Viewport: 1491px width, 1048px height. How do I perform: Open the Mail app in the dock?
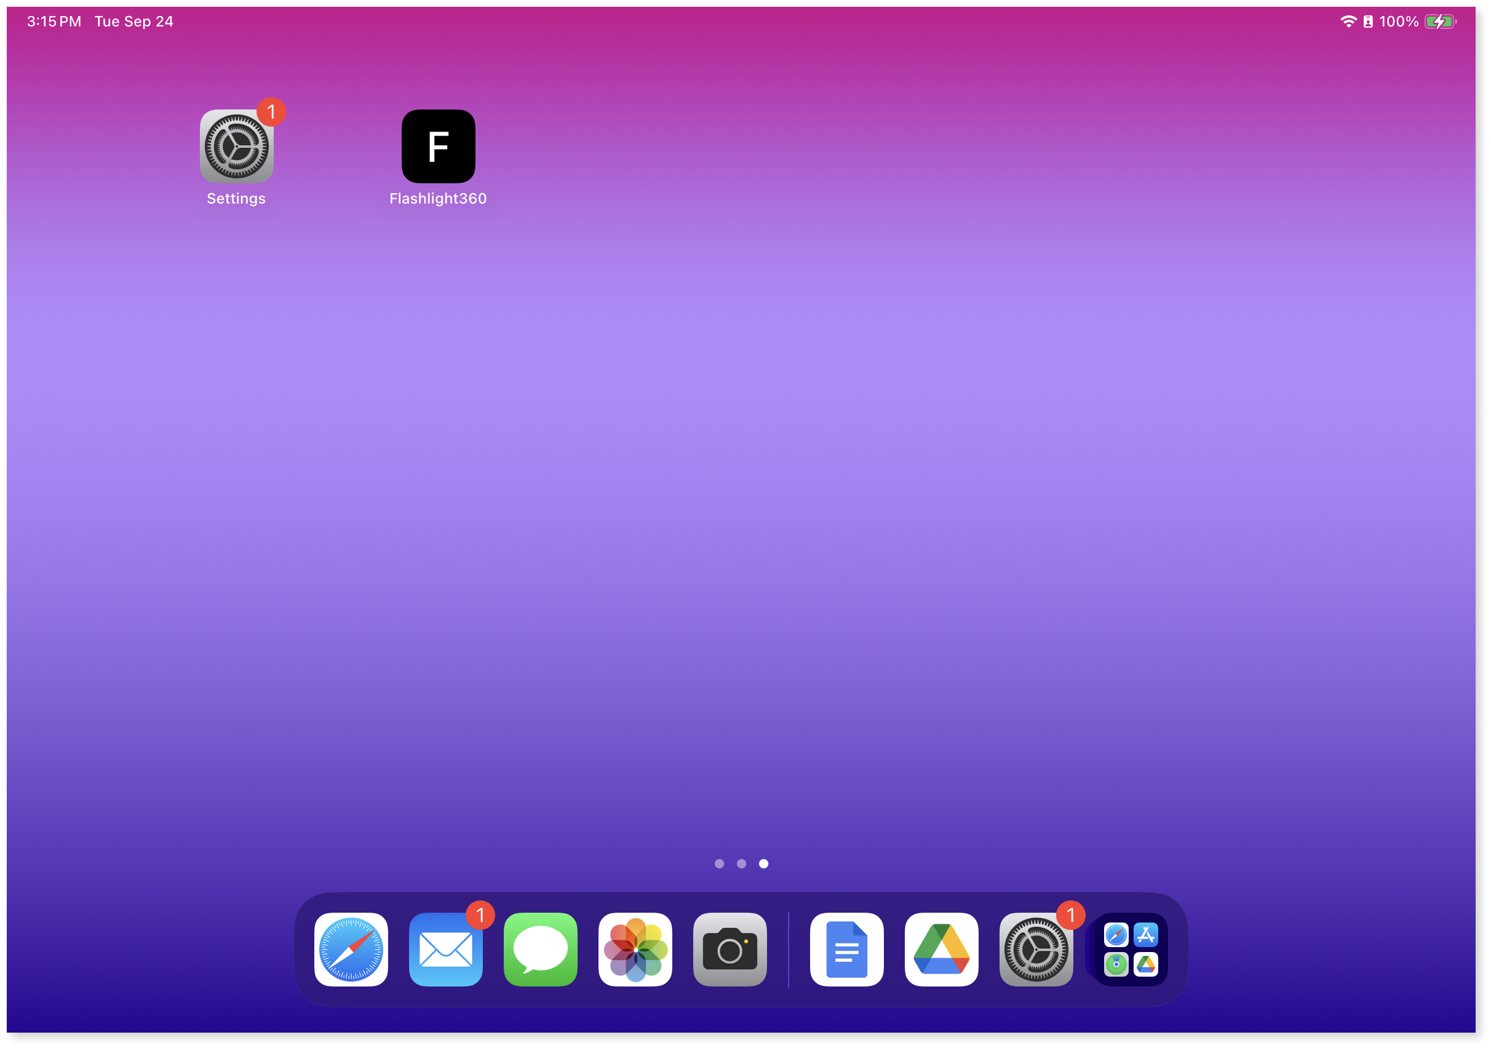pyautogui.click(x=446, y=950)
